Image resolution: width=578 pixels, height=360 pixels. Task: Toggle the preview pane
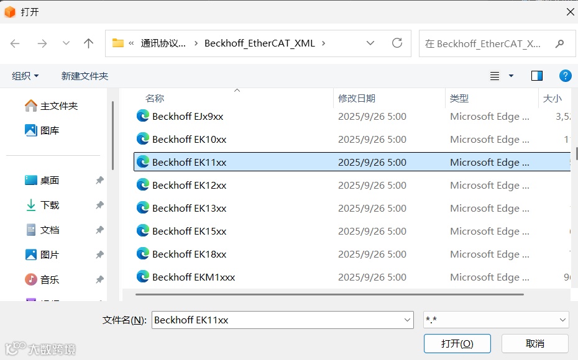click(537, 76)
